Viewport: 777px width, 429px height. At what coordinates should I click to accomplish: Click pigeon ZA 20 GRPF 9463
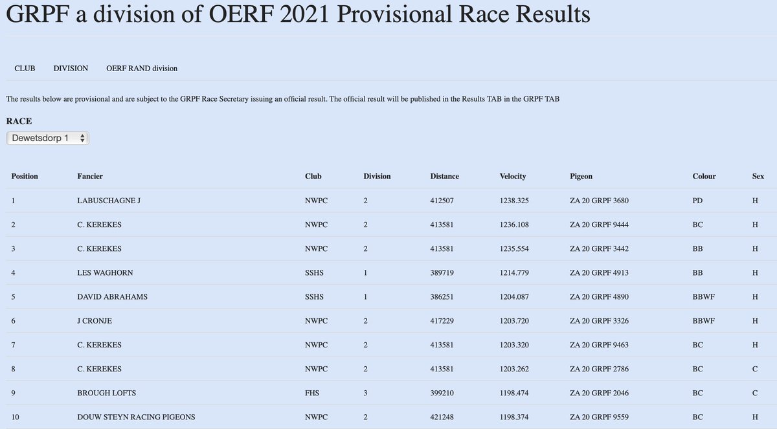(x=599, y=345)
